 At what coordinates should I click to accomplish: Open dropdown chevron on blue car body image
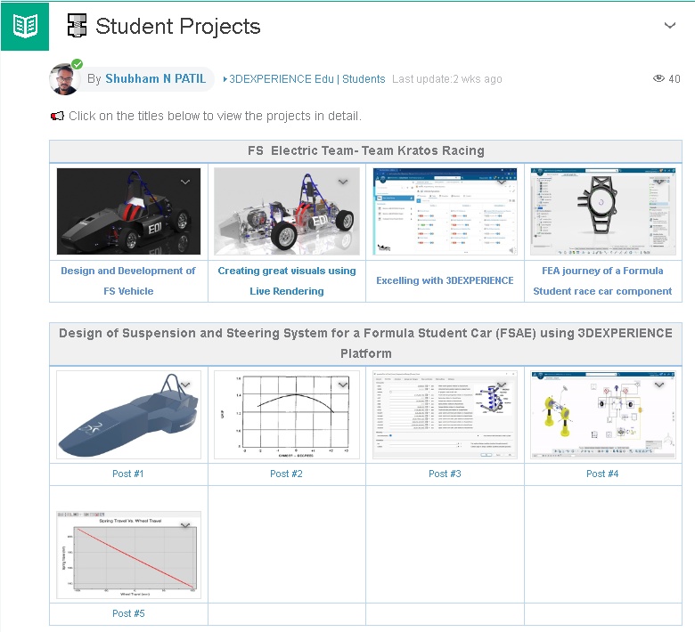click(185, 385)
